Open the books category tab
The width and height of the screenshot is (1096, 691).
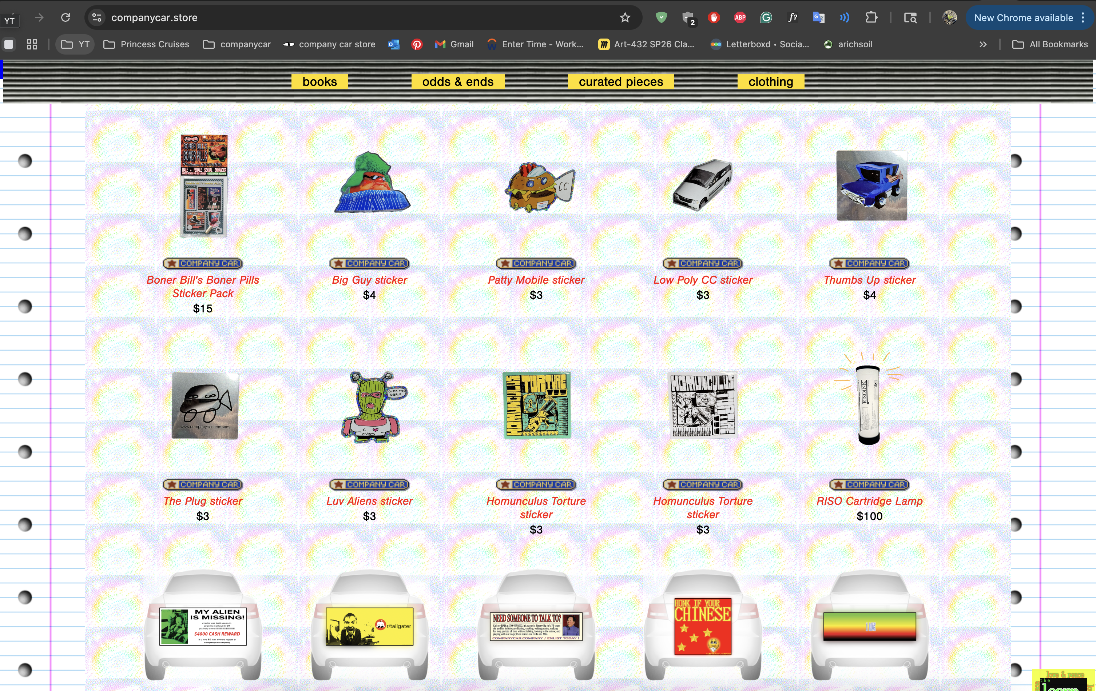click(319, 81)
